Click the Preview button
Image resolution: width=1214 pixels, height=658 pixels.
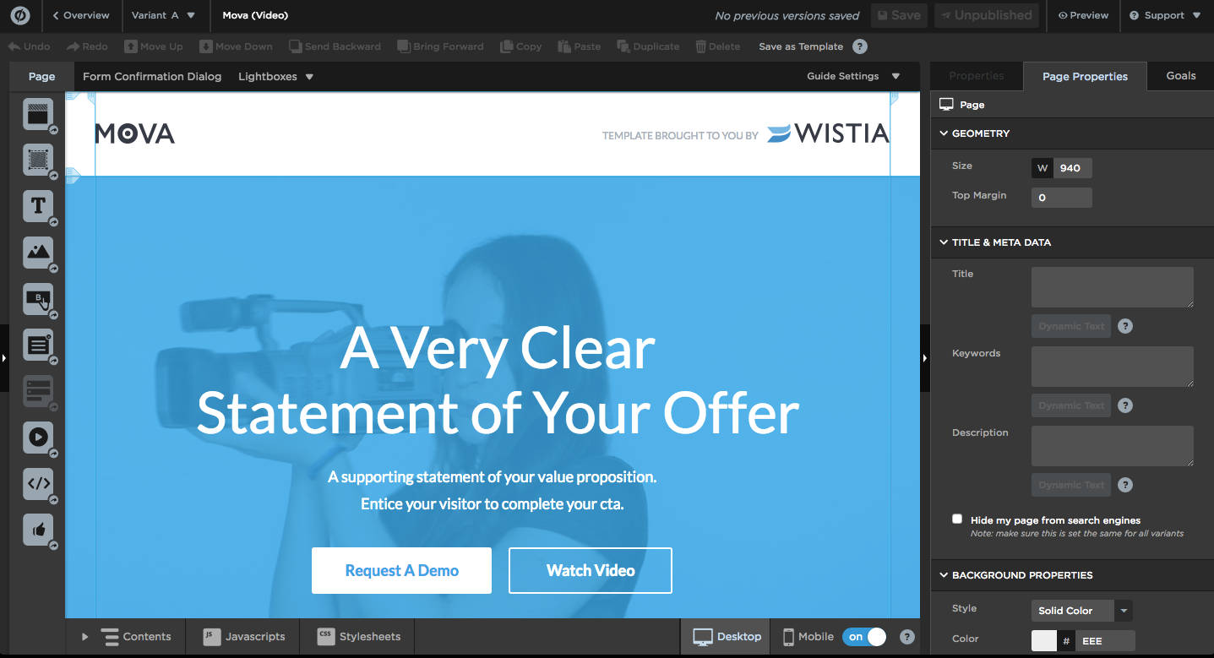tap(1083, 15)
